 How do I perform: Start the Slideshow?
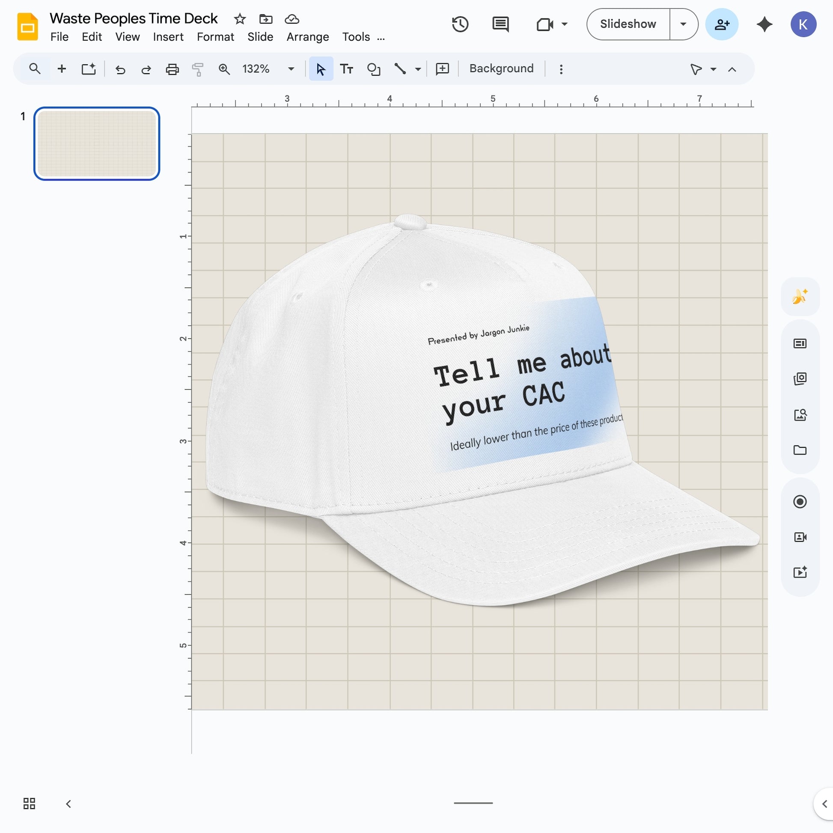click(x=628, y=24)
